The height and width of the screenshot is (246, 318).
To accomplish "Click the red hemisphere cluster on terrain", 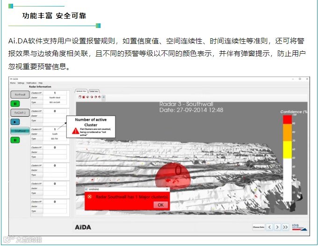I will [173, 176].
